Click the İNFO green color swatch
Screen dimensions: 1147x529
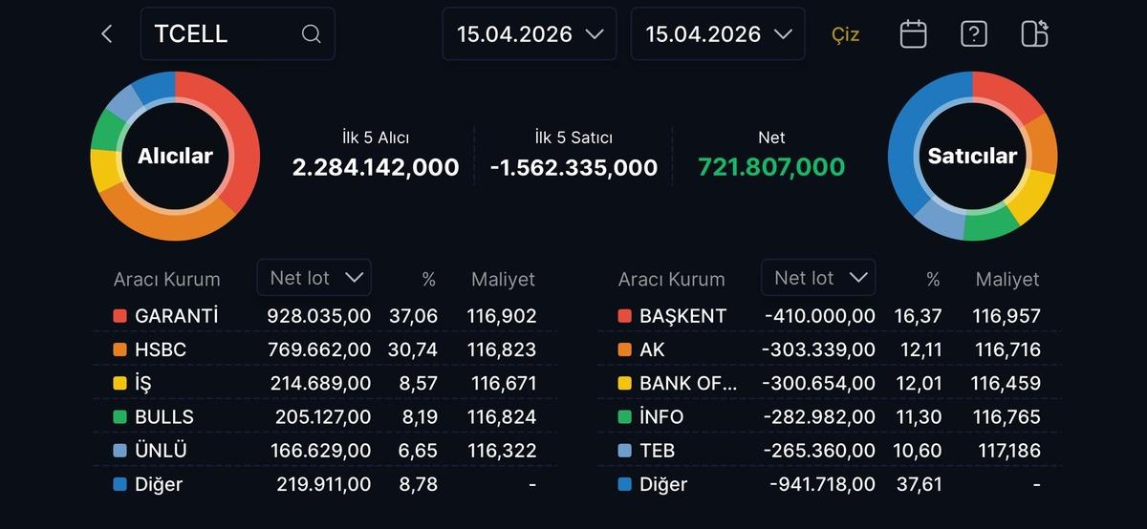[624, 417]
